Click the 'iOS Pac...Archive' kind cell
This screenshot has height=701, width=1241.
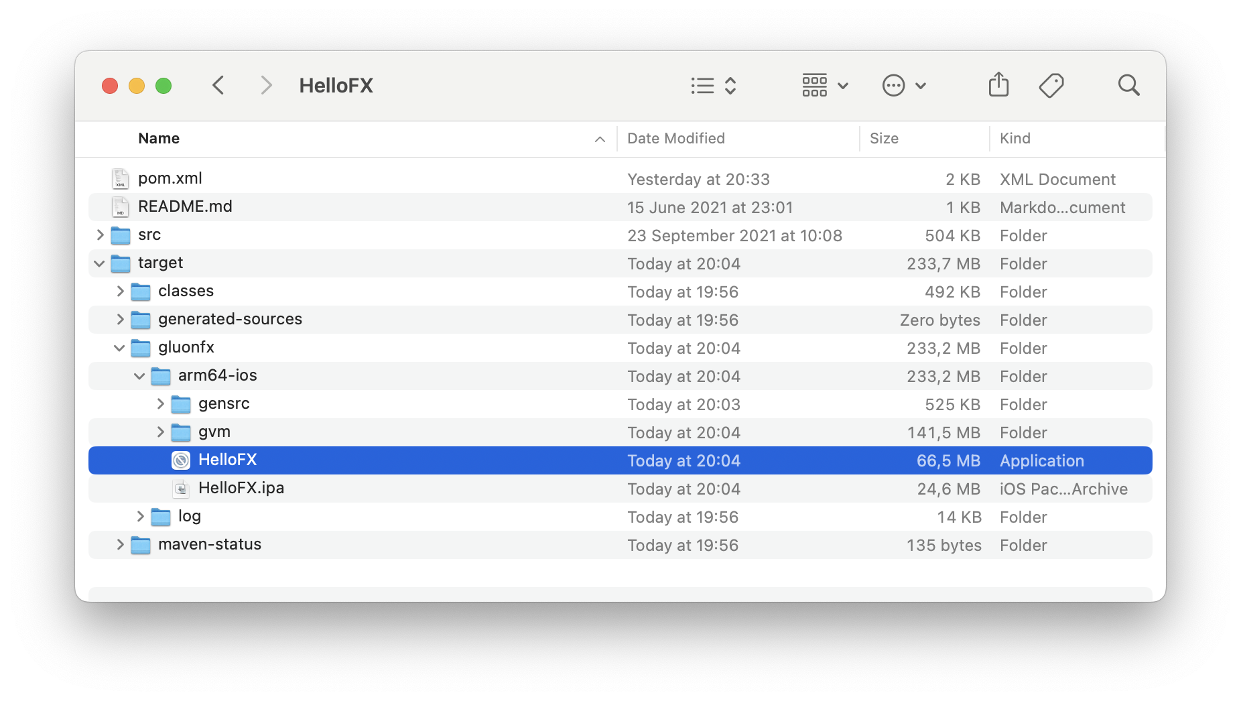click(x=1063, y=489)
